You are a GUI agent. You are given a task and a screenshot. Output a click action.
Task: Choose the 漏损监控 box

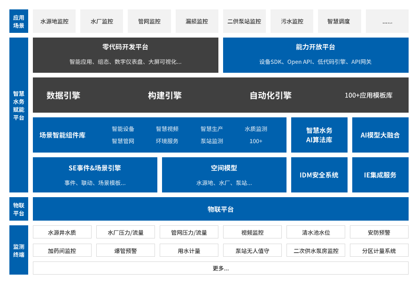[x=197, y=21]
